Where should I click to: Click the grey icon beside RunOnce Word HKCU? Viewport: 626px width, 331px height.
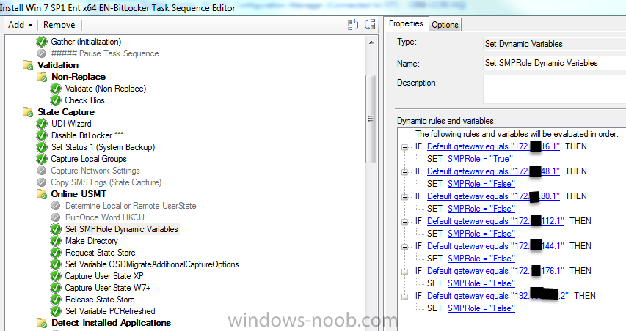[56, 217]
